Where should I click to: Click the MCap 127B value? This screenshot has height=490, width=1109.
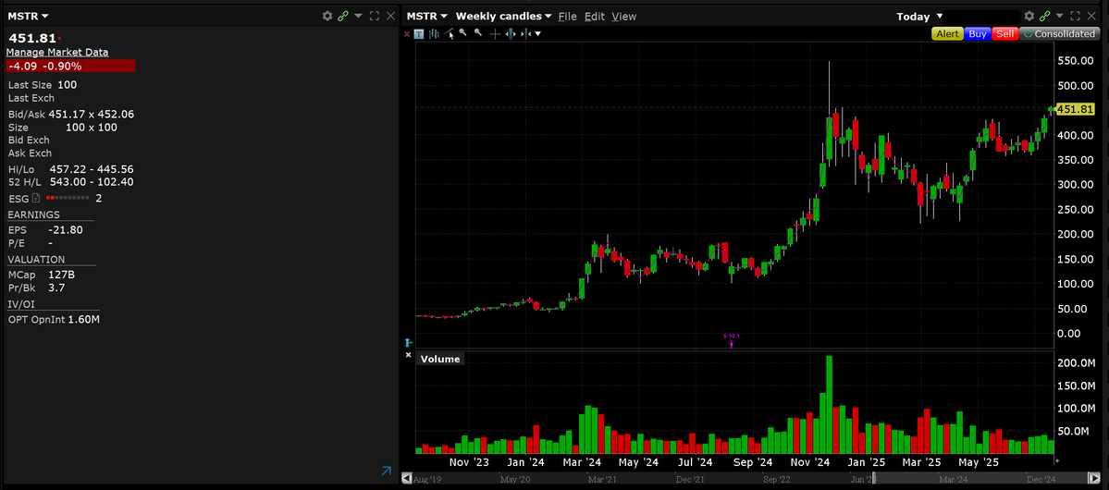point(62,275)
